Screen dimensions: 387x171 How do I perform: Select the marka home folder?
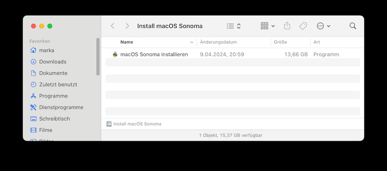pyautogui.click(x=46, y=50)
